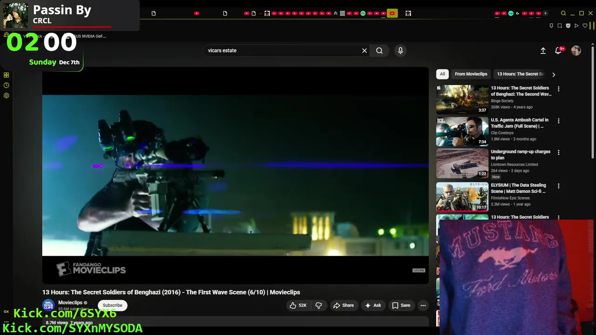Clear the YouTube search text with the X

365,51
